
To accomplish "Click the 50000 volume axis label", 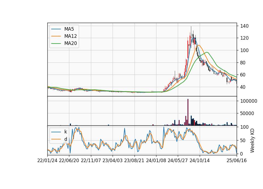I will click(247, 113).
